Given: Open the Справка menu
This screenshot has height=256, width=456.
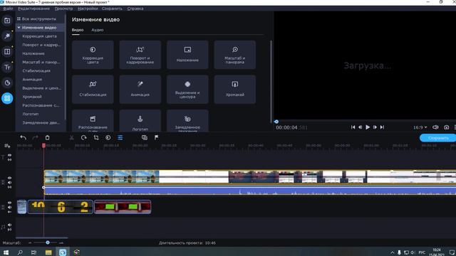Looking at the screenshot, I should coord(135,9).
